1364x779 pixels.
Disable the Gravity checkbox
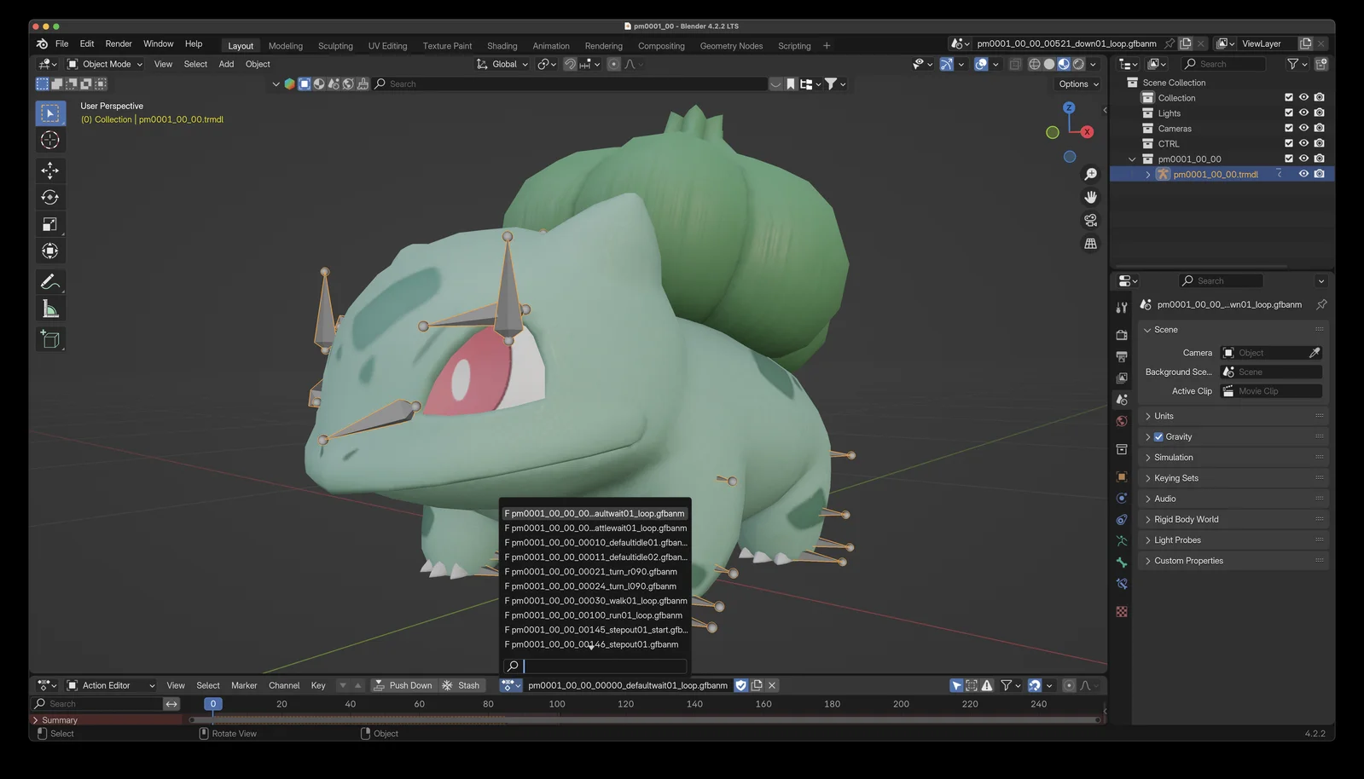(x=1158, y=437)
